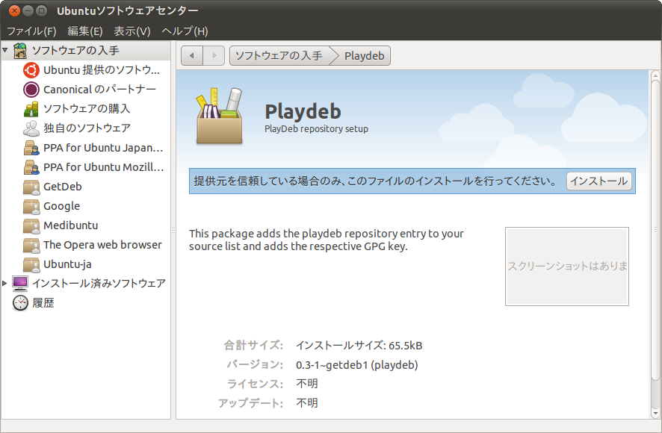The height and width of the screenshot is (433, 662).
Task: Click the installed software computer monitor icon
Action: (20, 284)
